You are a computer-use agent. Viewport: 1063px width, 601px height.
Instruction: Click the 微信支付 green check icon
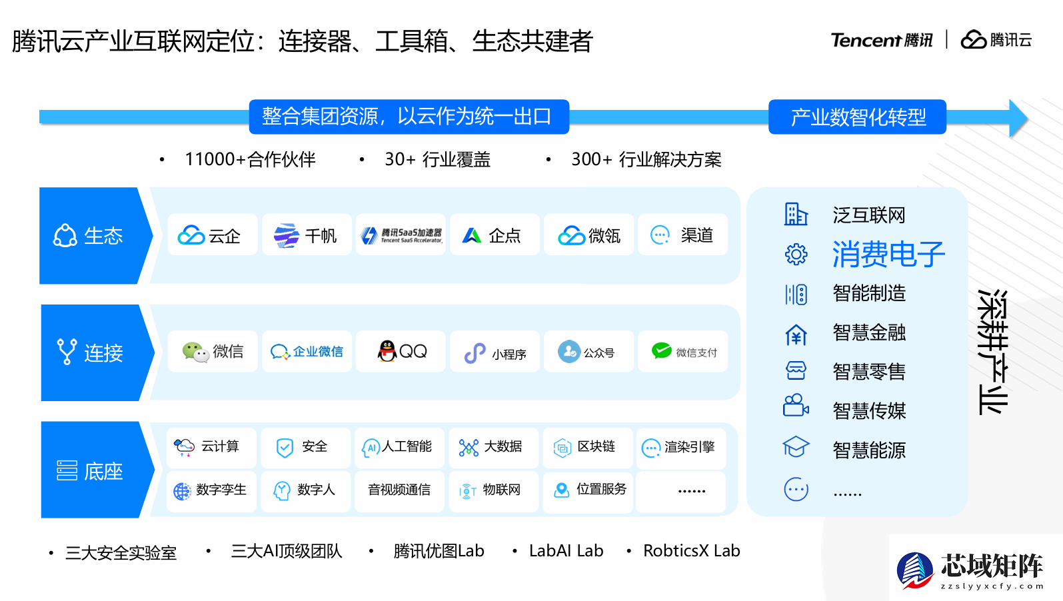661,350
